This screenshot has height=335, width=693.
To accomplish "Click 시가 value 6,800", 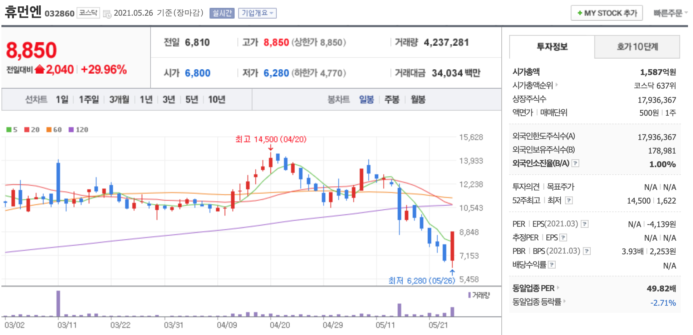I will tap(197, 73).
